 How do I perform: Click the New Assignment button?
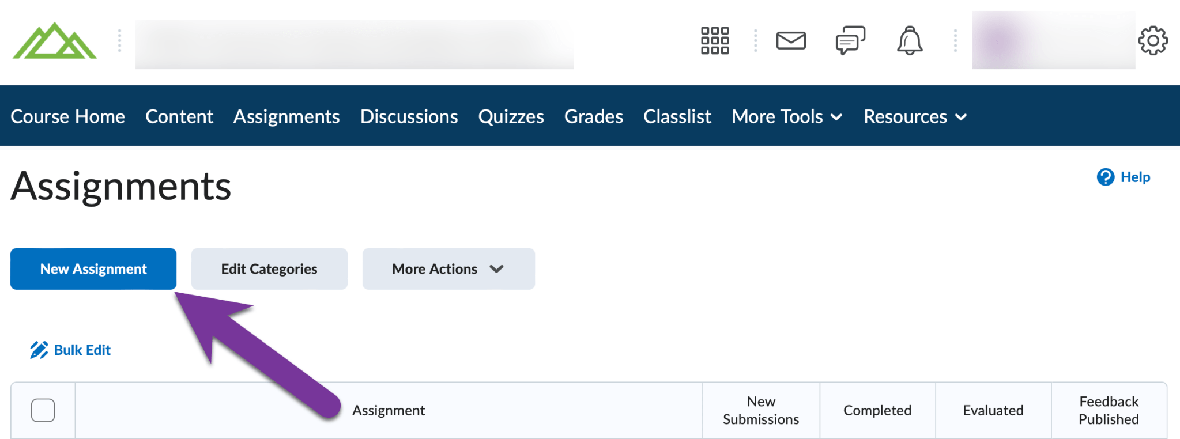click(93, 268)
